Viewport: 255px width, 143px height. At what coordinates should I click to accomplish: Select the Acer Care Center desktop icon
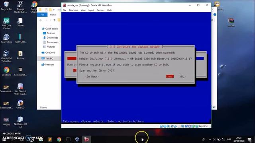[x=6, y=23]
